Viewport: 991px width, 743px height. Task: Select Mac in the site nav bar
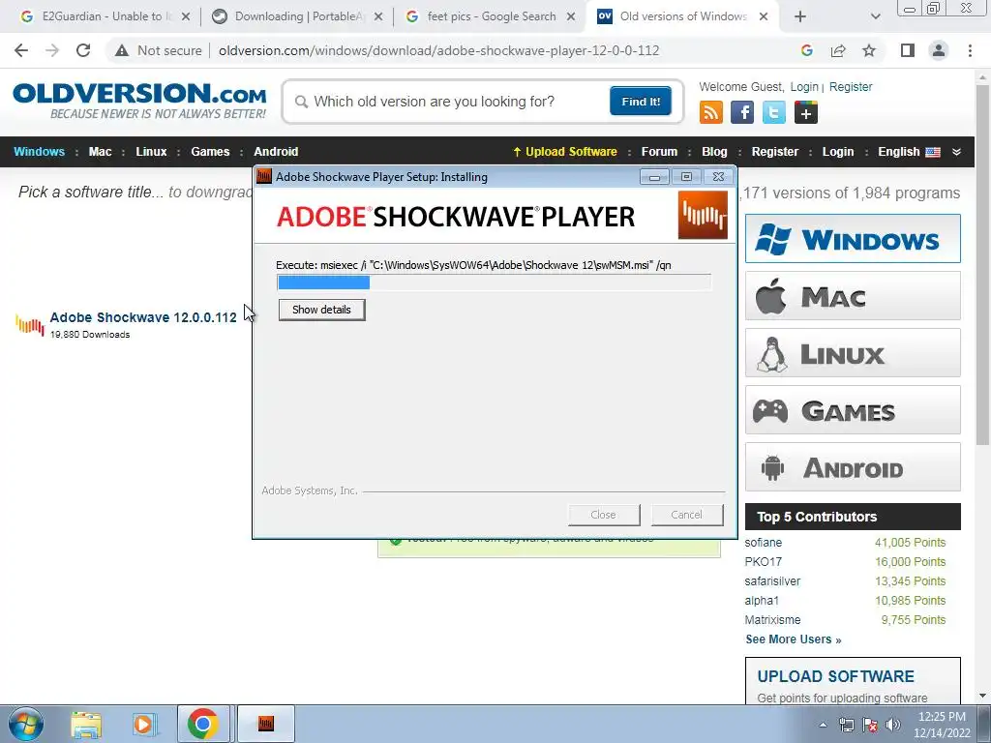pos(100,152)
